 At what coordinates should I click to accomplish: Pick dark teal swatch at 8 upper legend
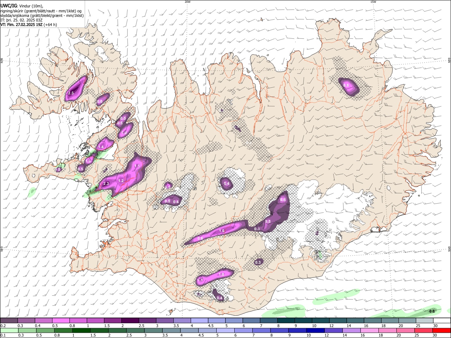coord(285,320)
